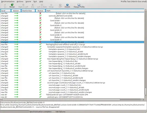Click the error details text pane
Screen dimensions: 147x113
[73, 106]
